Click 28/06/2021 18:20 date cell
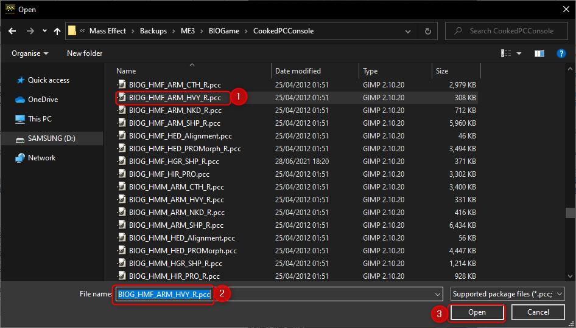The image size is (576, 328). click(x=301, y=162)
